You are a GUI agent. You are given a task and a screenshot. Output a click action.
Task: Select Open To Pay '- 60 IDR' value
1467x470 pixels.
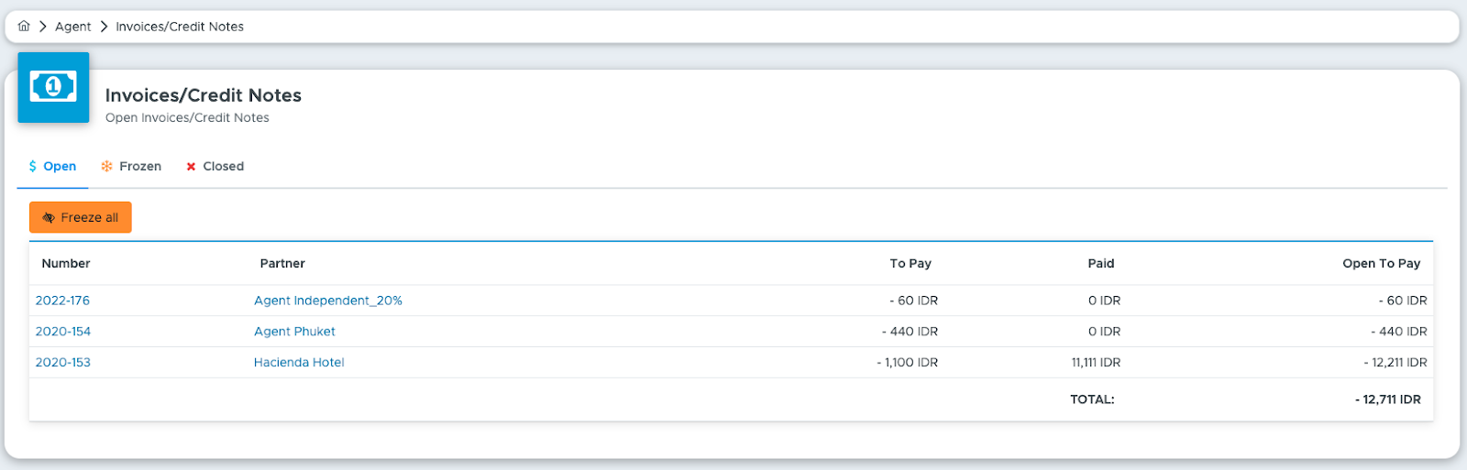(x=1403, y=301)
